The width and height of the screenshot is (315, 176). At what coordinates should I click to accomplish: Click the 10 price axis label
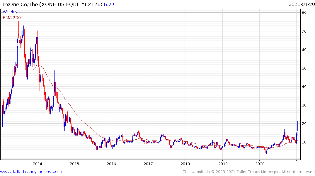point(304,142)
